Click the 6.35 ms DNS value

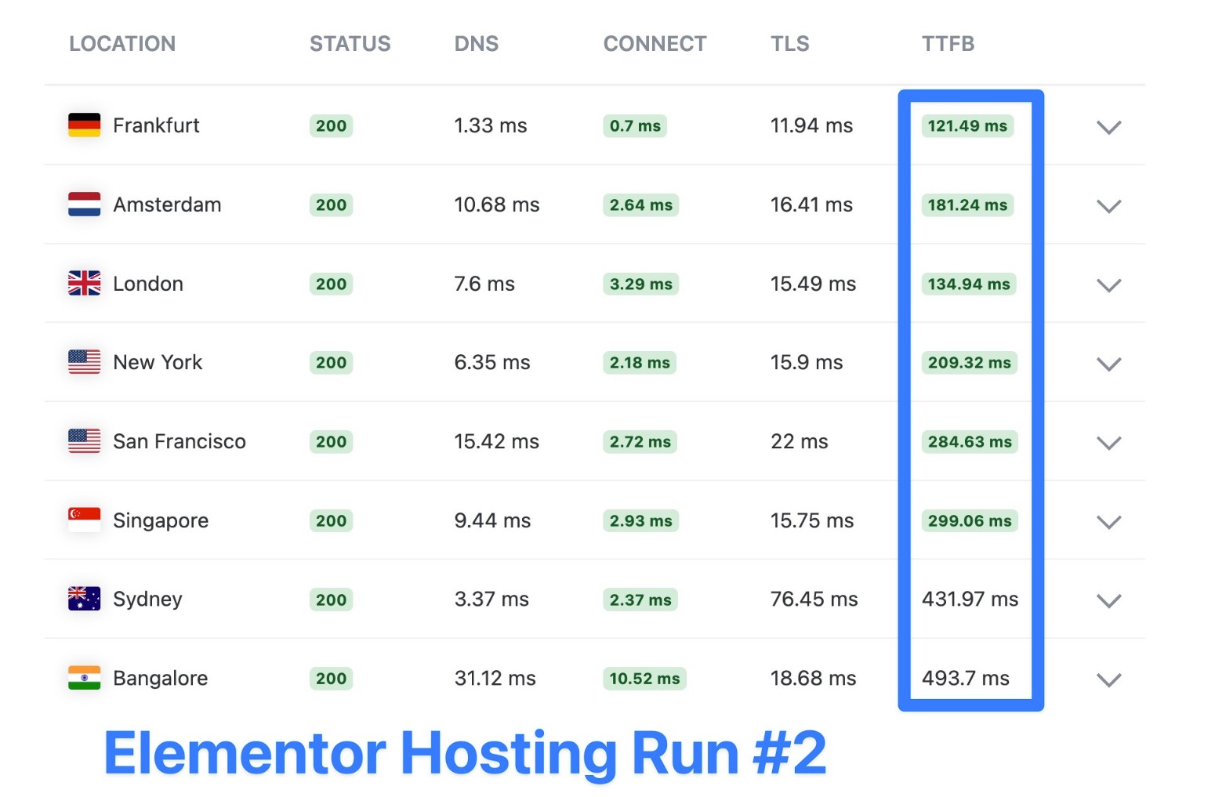492,362
